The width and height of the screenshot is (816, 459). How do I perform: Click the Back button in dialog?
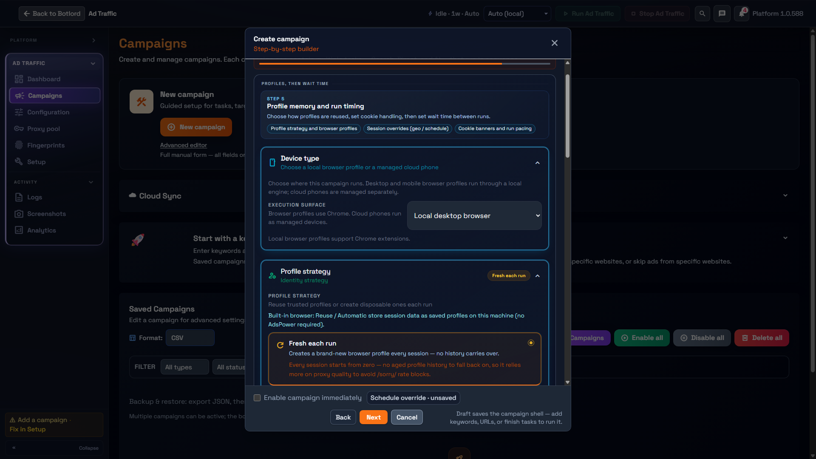coord(343,417)
